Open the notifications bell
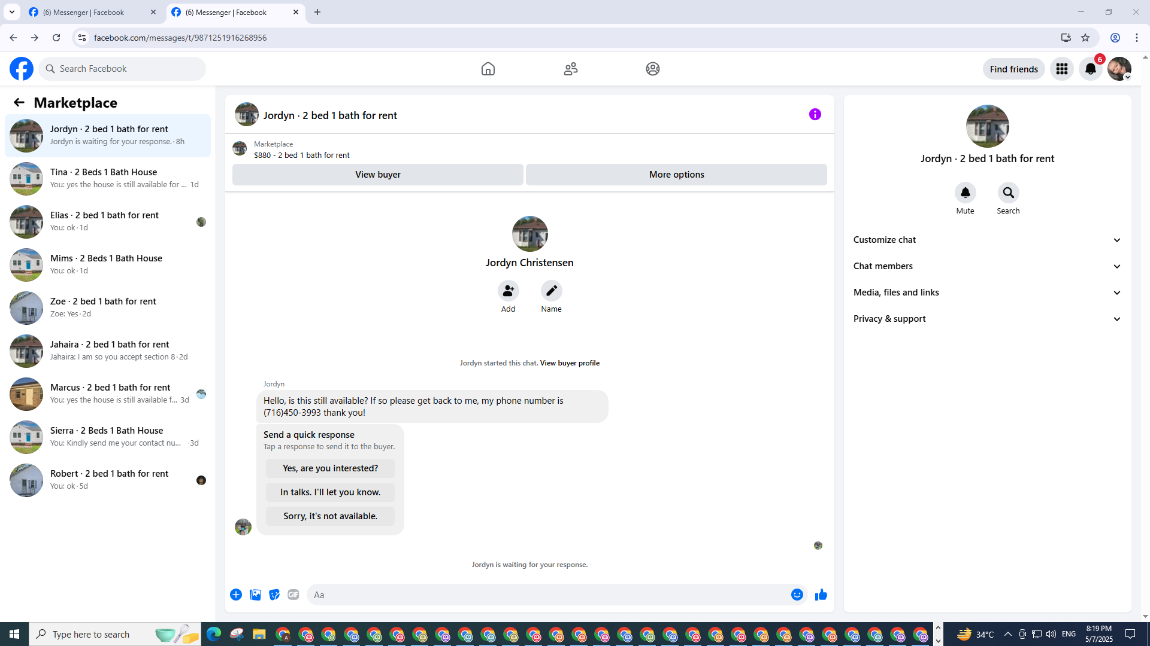This screenshot has height=646, width=1150. pyautogui.click(x=1090, y=69)
